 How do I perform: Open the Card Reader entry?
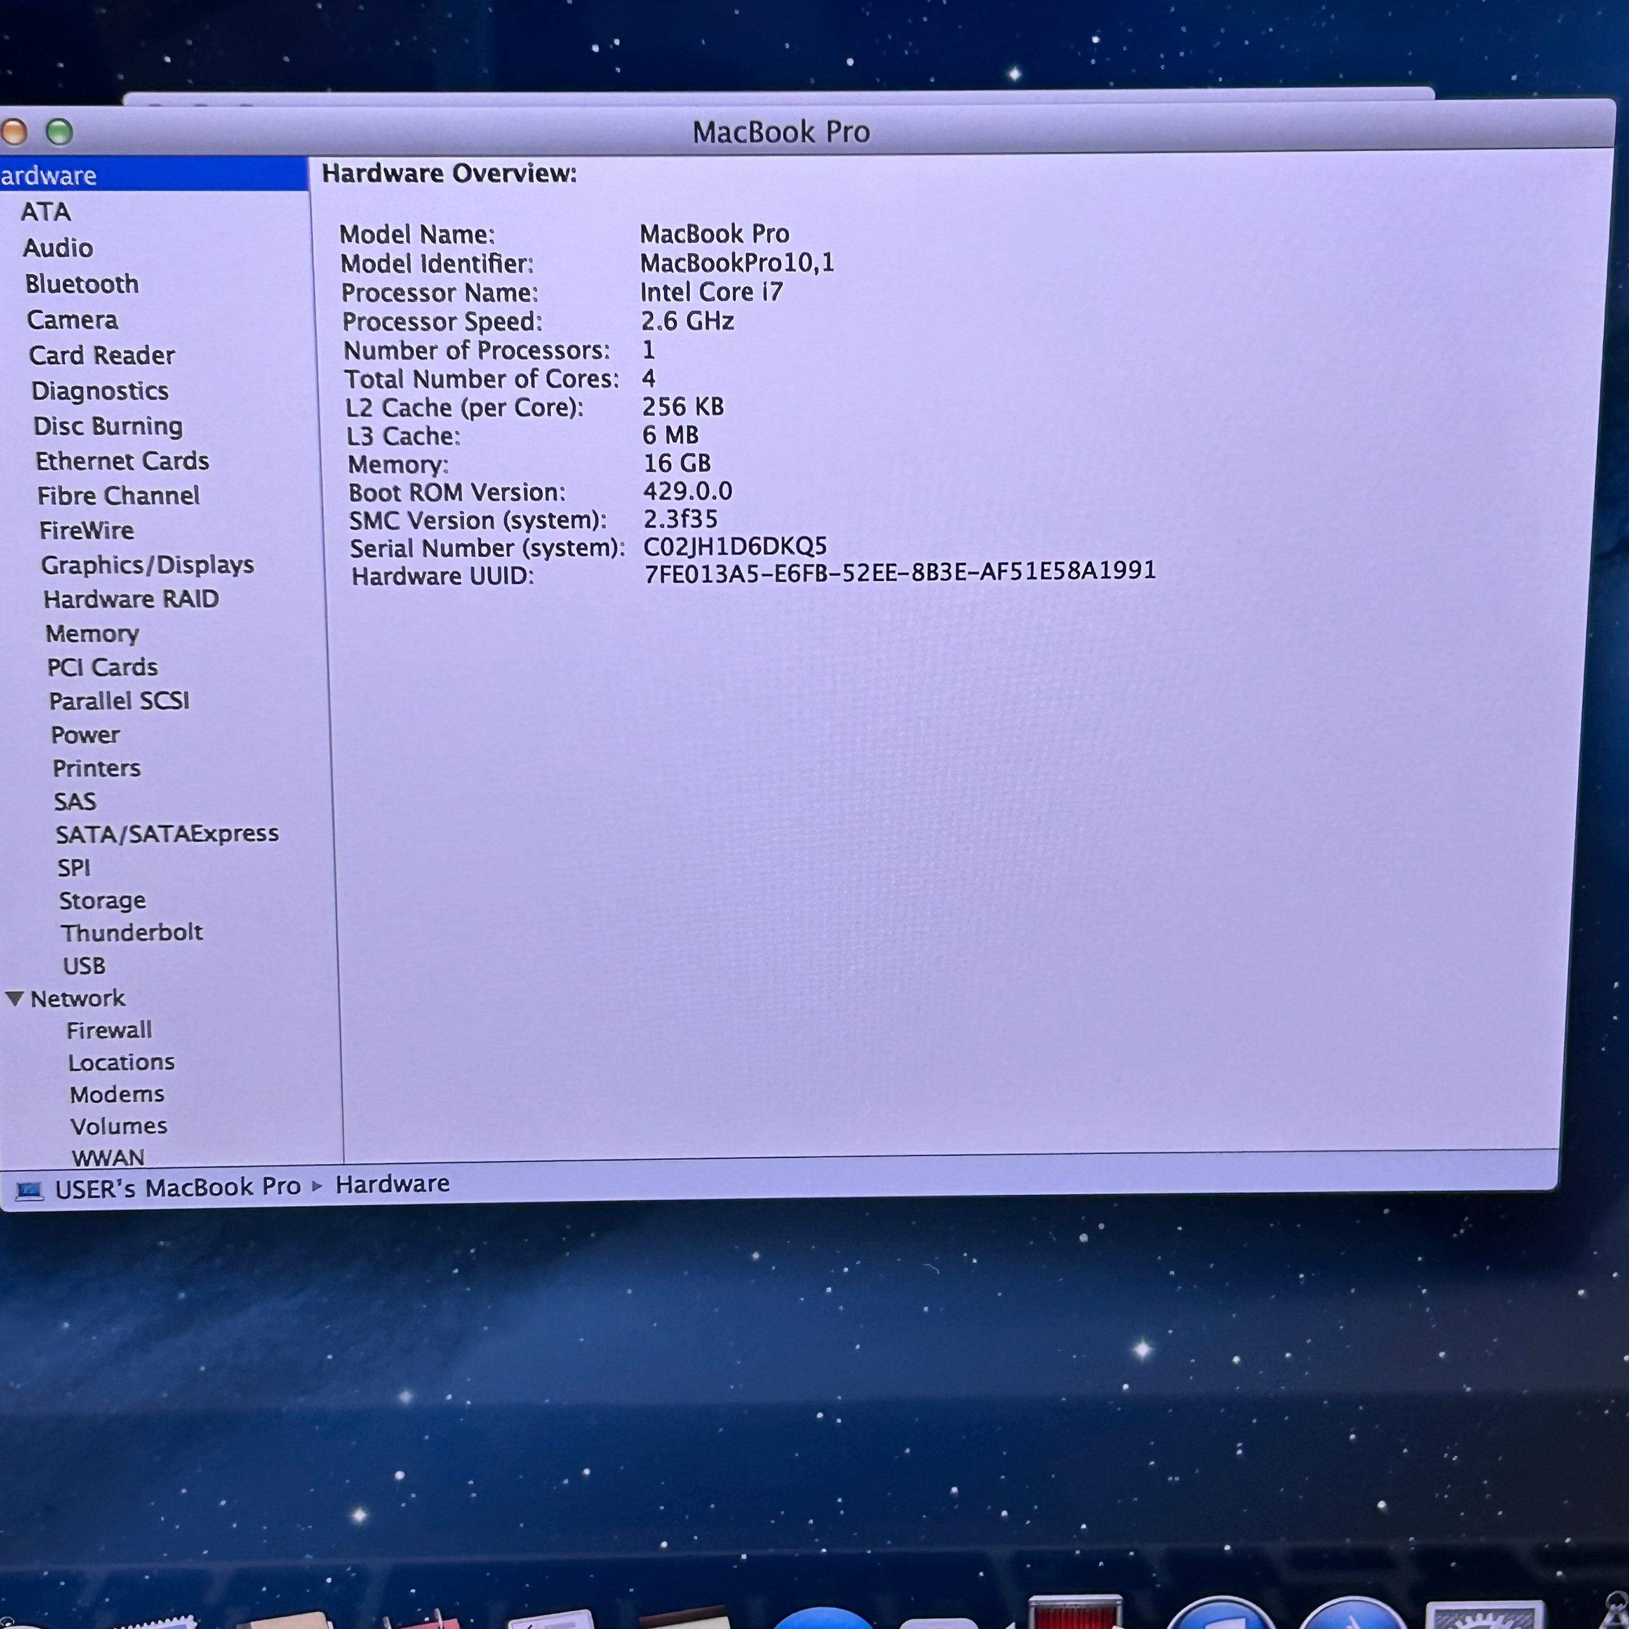point(101,356)
